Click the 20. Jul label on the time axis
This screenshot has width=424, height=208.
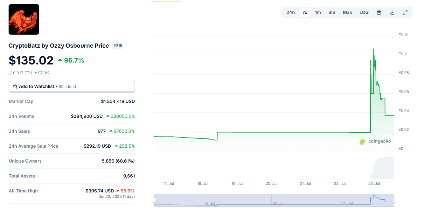[x=272, y=184]
